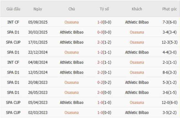Click the "Chủ" home team header
The height and width of the screenshot is (118, 180).
click(x=71, y=9)
